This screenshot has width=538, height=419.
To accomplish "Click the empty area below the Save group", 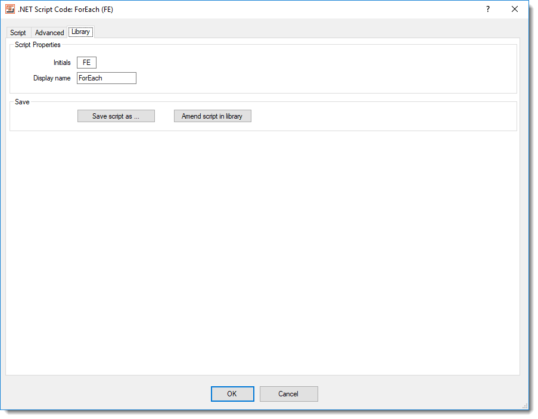I will pyautogui.click(x=262, y=250).
